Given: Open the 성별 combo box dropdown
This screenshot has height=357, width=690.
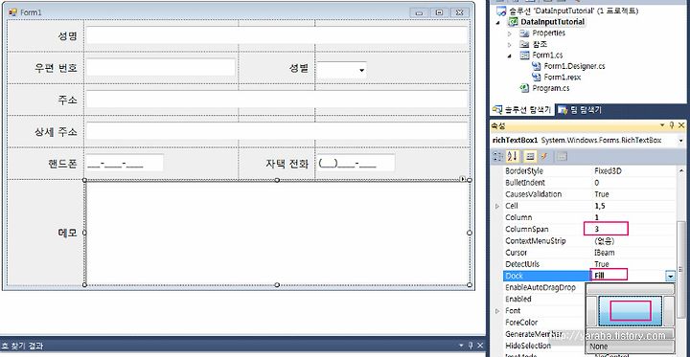Looking at the screenshot, I should click(361, 70).
